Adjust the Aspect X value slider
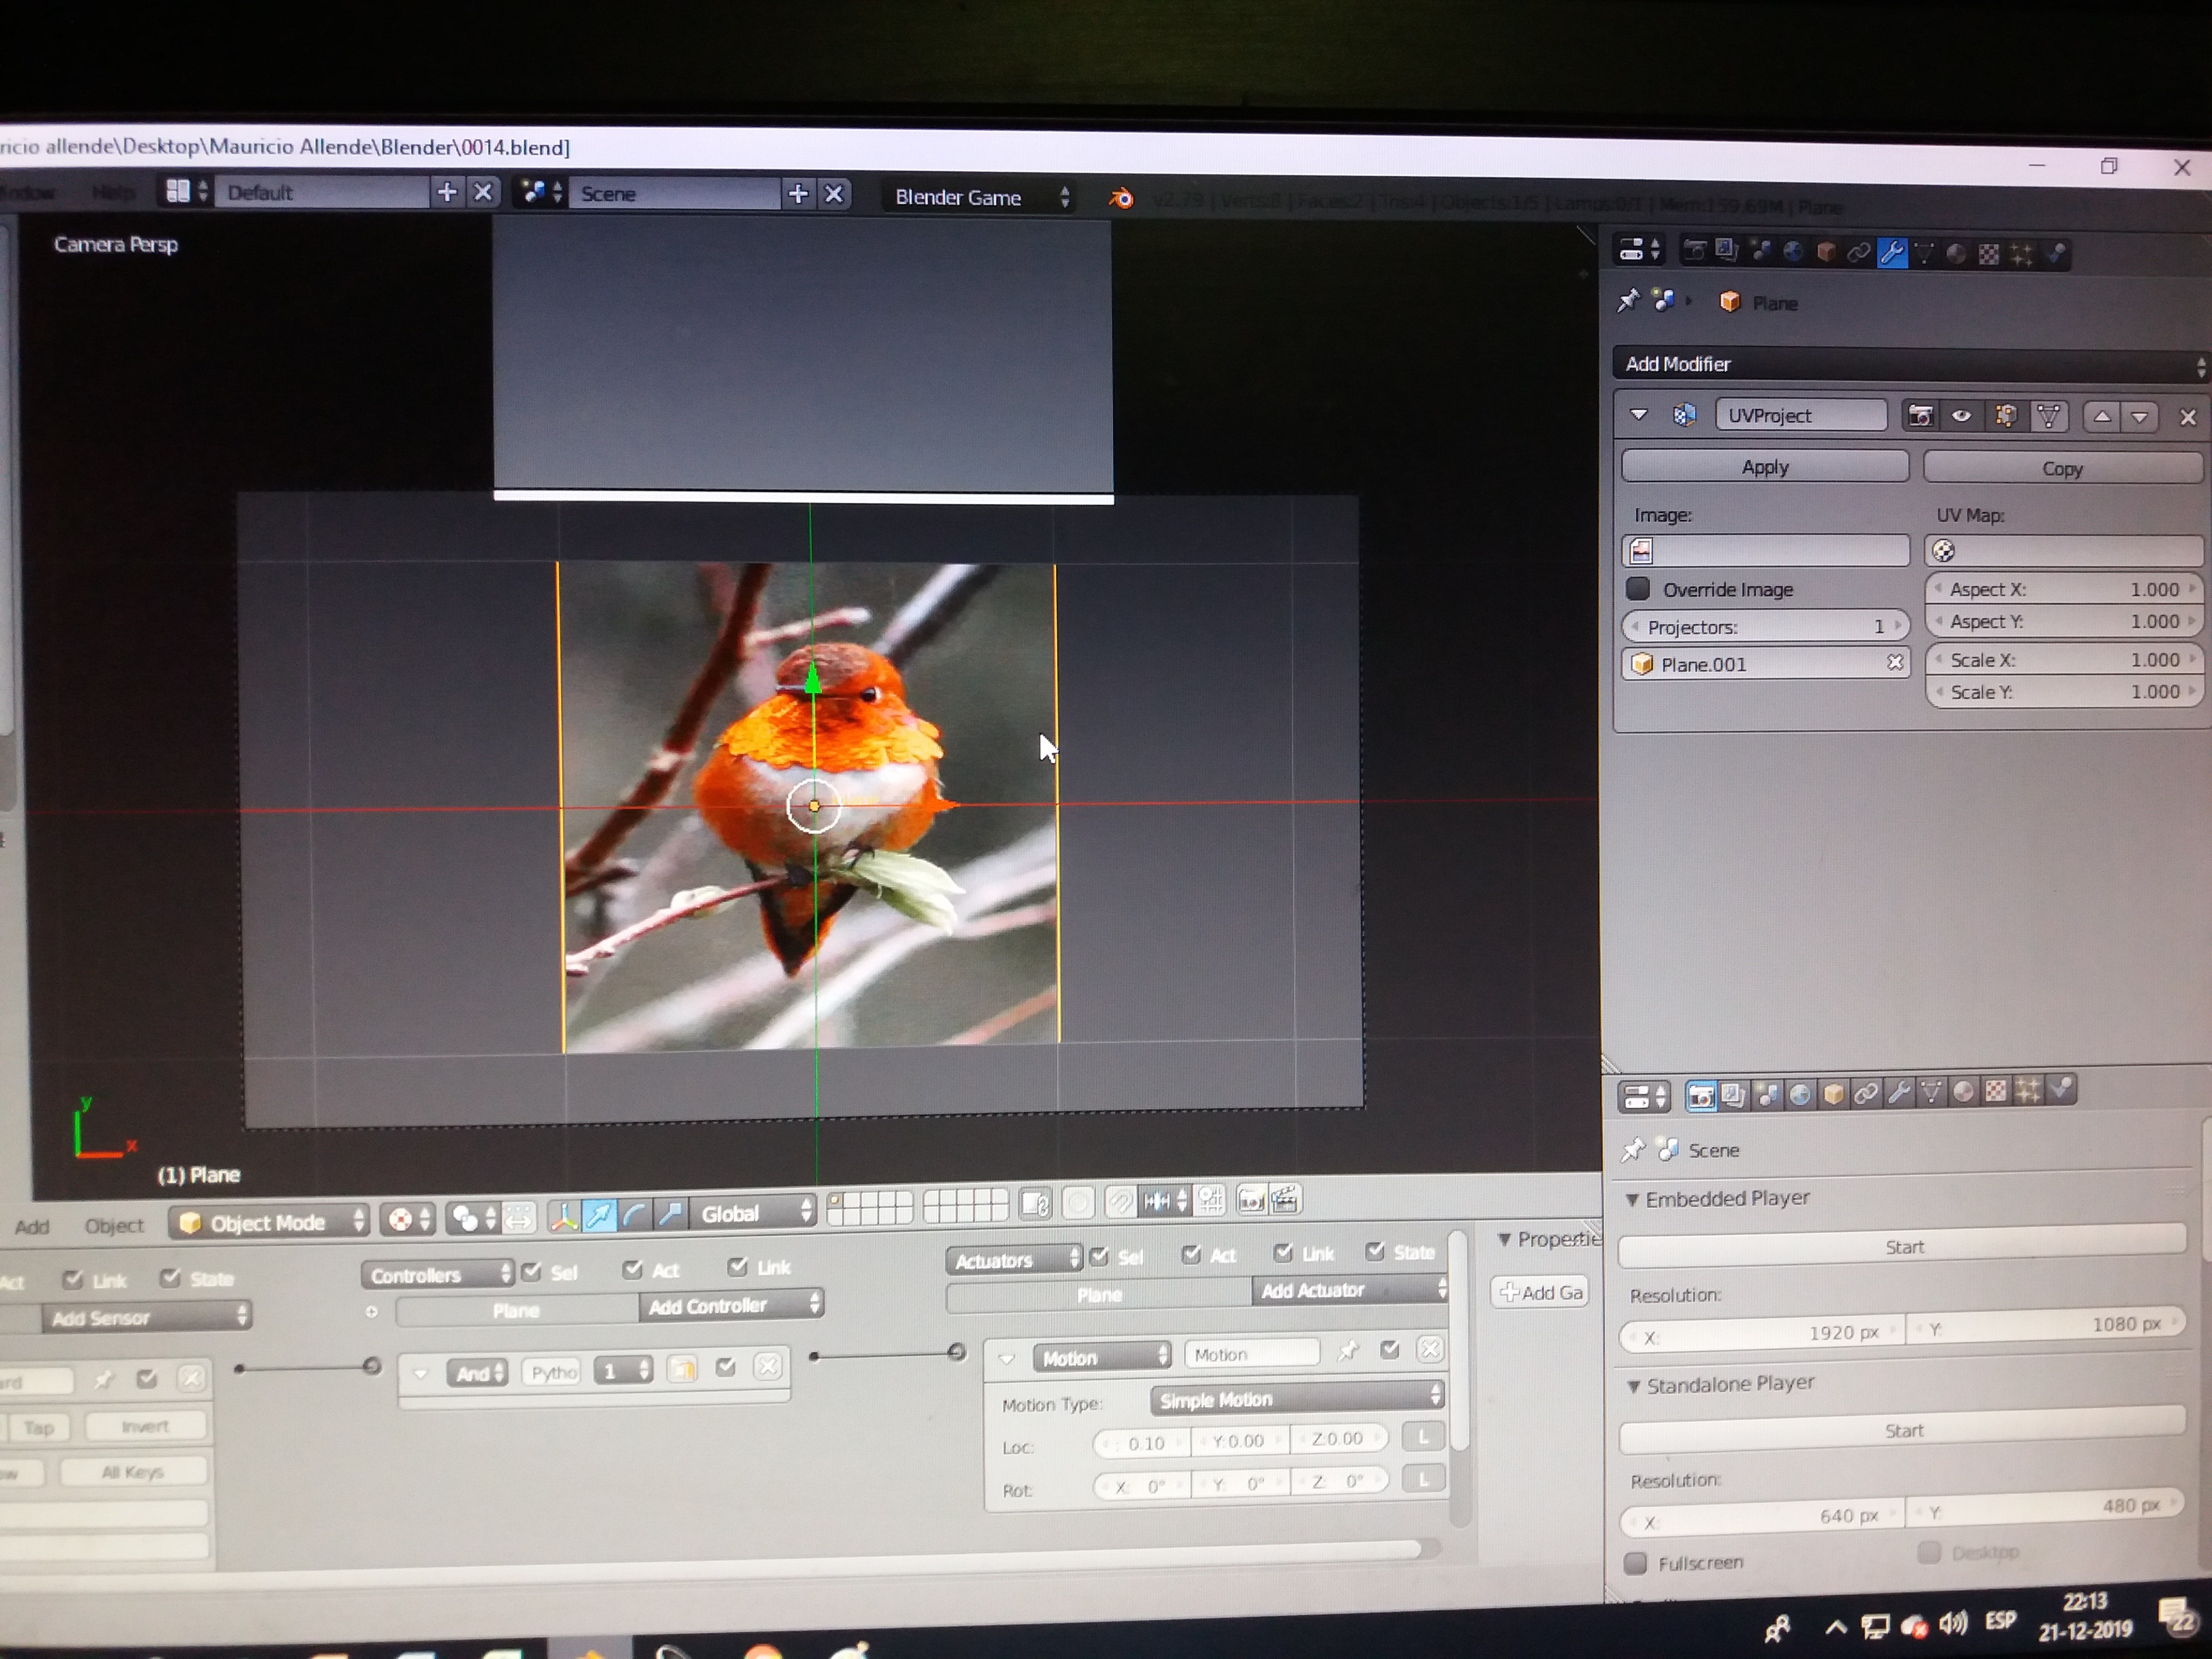This screenshot has width=2212, height=1659. tap(2064, 589)
